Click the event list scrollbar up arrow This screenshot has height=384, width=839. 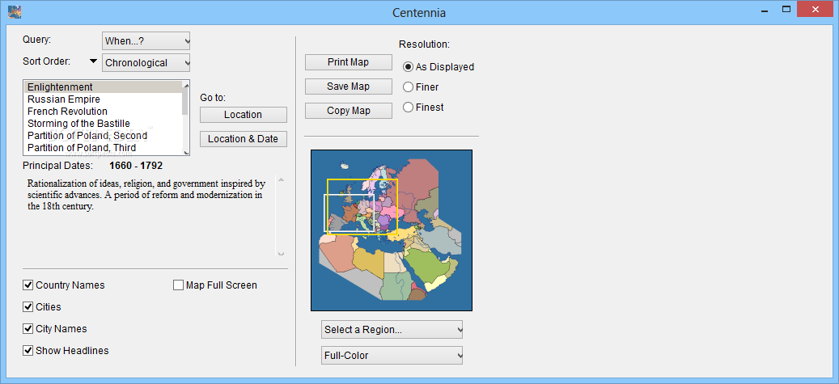point(186,85)
